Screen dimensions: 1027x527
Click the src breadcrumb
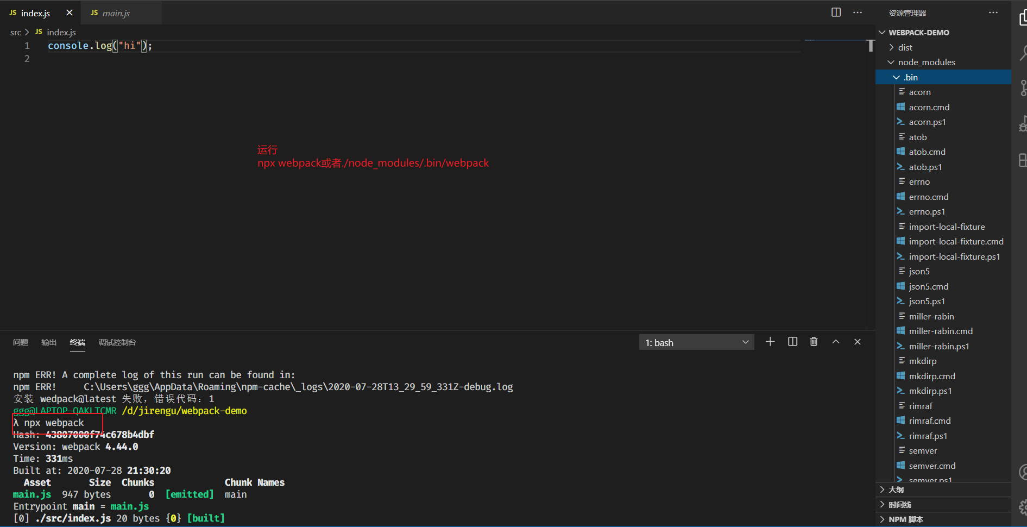coord(16,33)
